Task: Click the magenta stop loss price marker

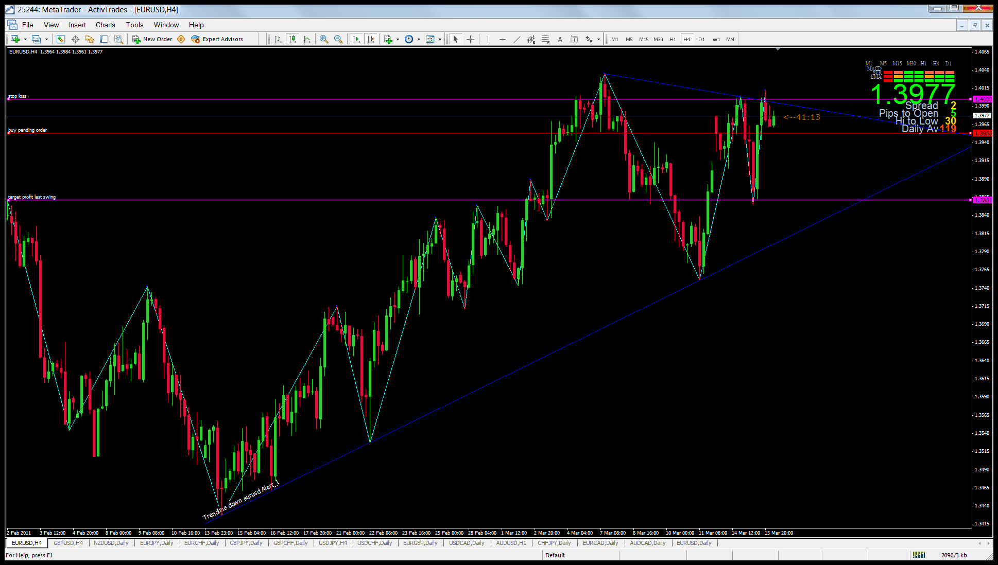Action: click(x=983, y=99)
